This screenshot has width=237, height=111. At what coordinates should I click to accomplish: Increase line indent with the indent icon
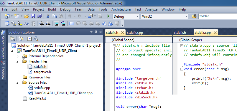48,23
